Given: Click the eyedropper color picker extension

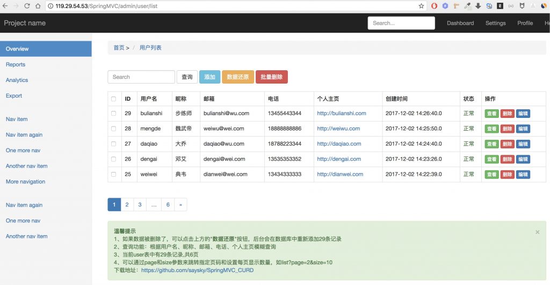Looking at the screenshot, I should [467, 6].
